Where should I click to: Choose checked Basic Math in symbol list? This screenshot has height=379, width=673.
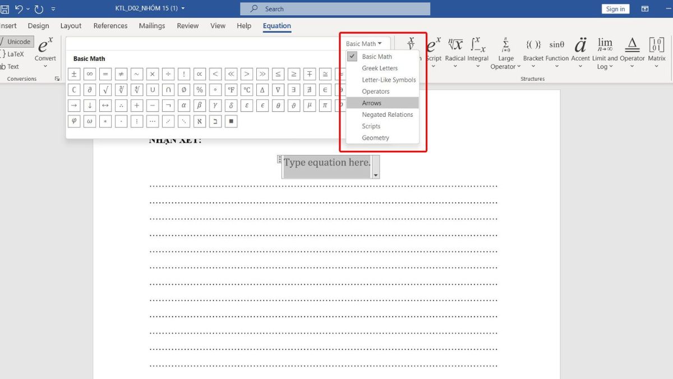click(382, 56)
